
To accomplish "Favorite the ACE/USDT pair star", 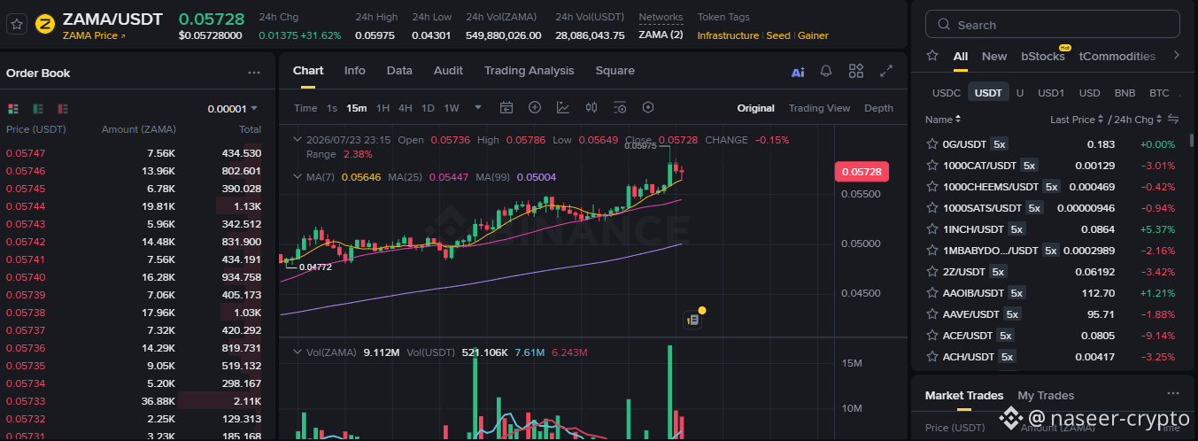I will (x=931, y=336).
